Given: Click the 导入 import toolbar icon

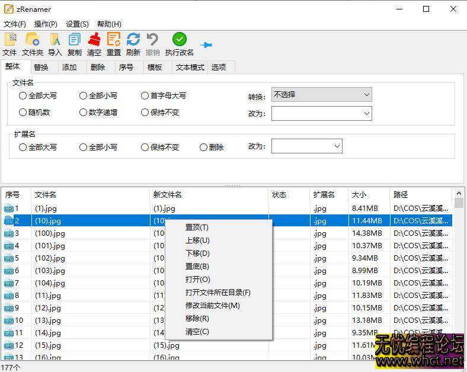Looking at the screenshot, I should (x=55, y=40).
